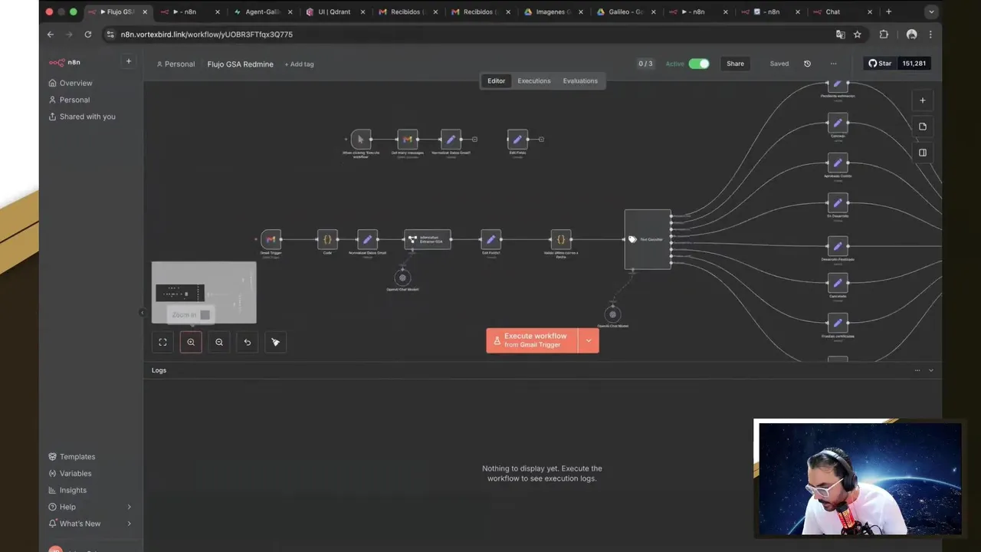Image resolution: width=981 pixels, height=552 pixels.
Task: Open the OpenAI Chat Model node below Text Classifier
Action: 612,314
